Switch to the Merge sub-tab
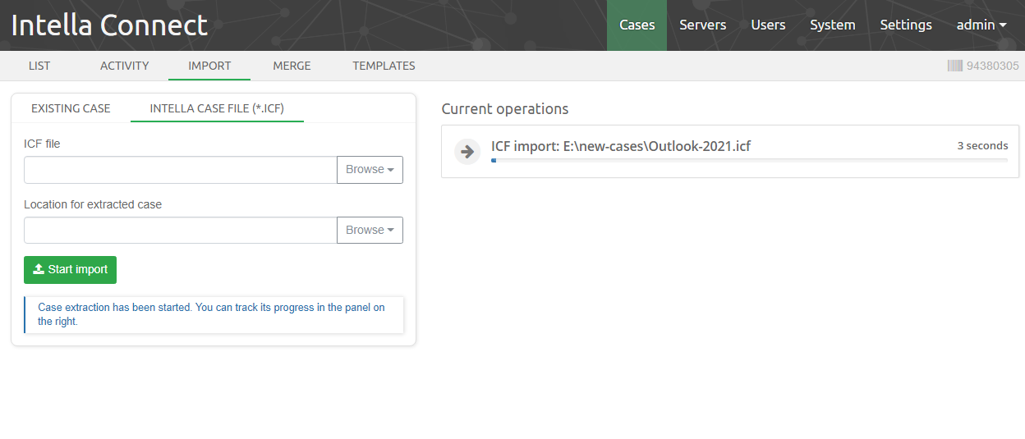Screen dimensions: 1025x439 click(x=292, y=66)
